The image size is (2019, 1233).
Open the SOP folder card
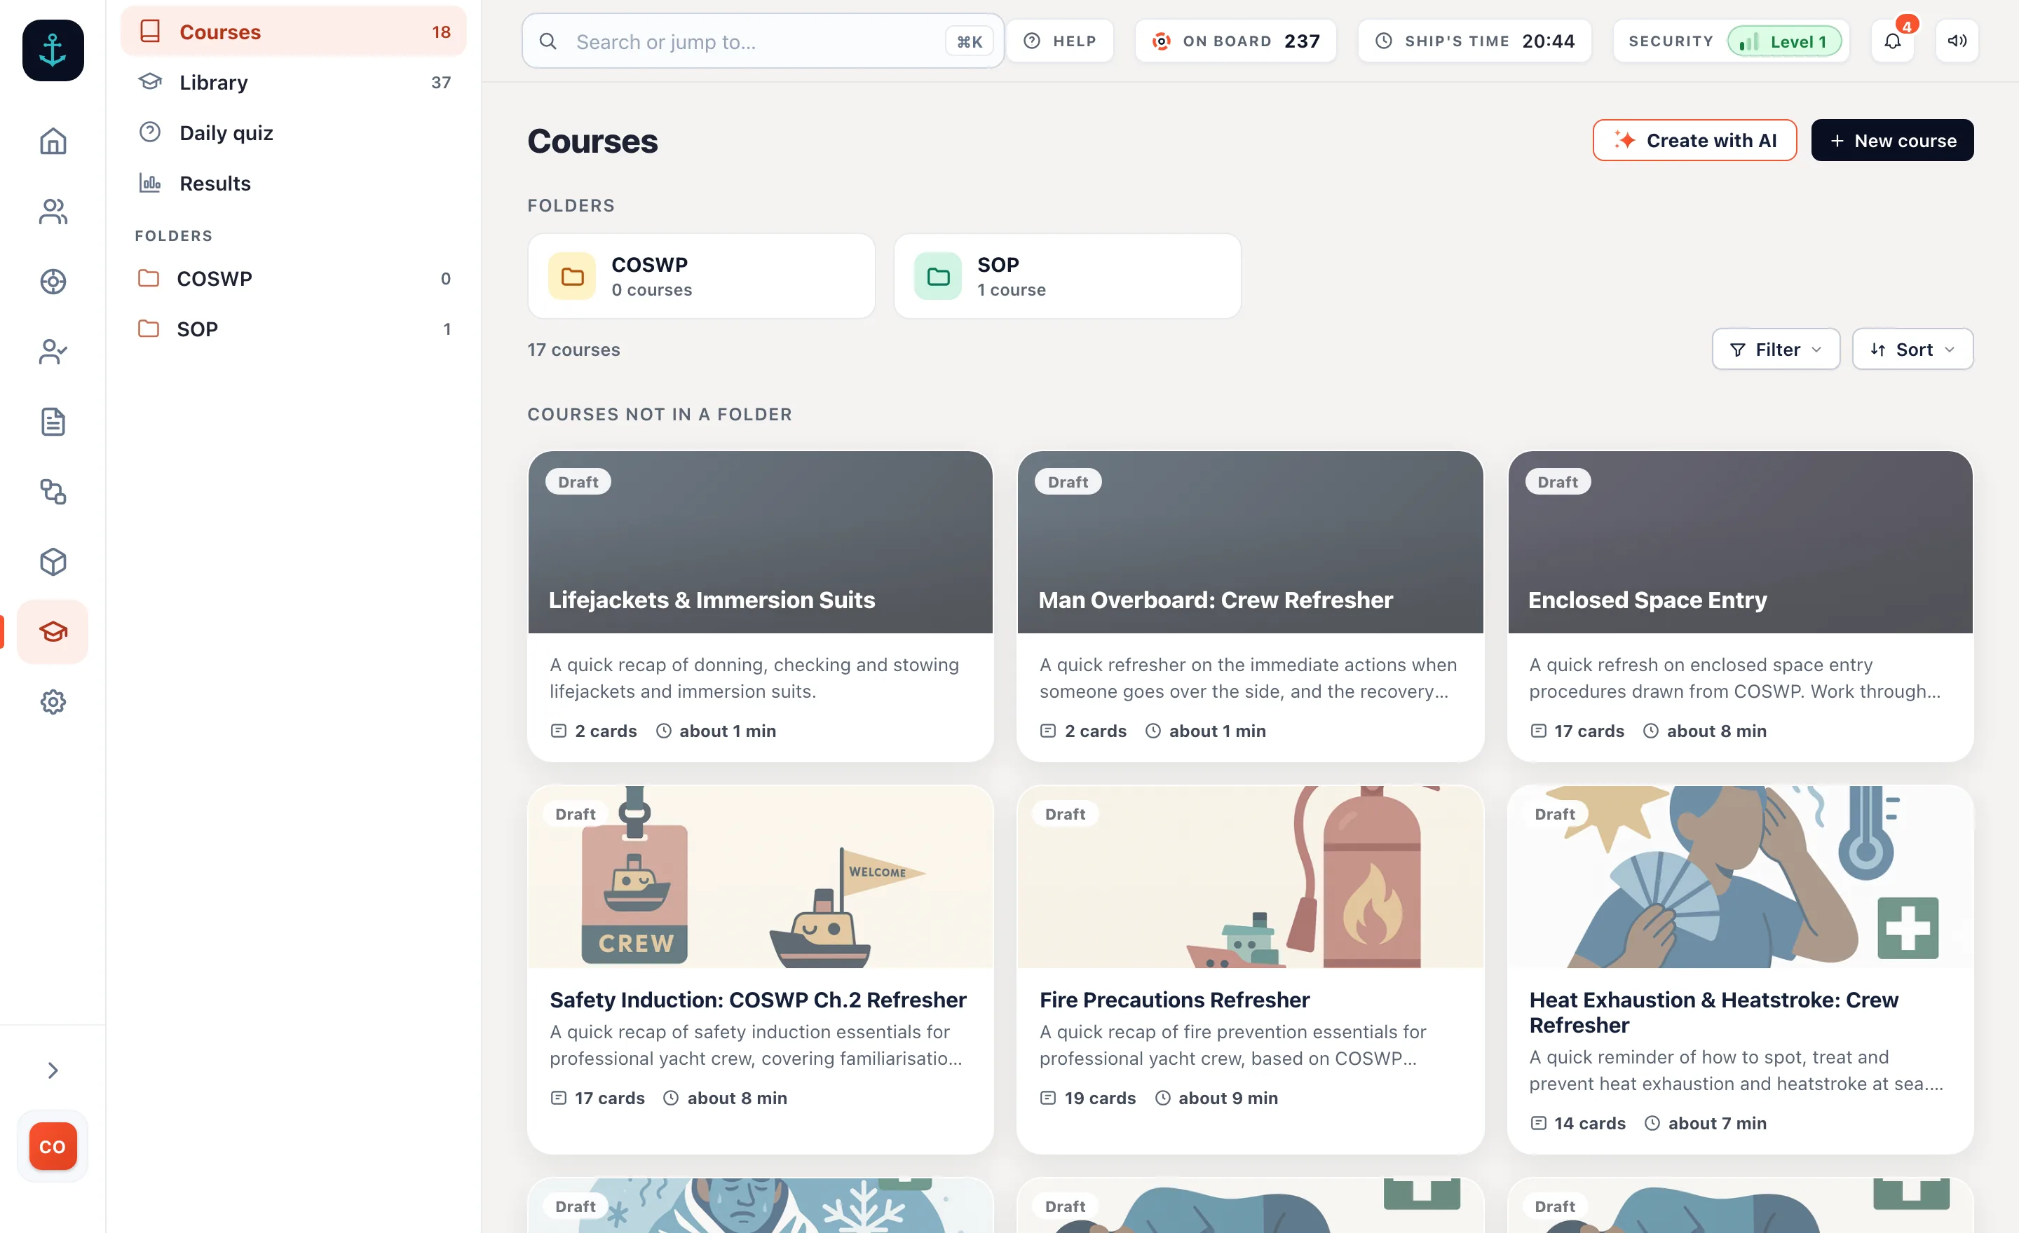1067,276
